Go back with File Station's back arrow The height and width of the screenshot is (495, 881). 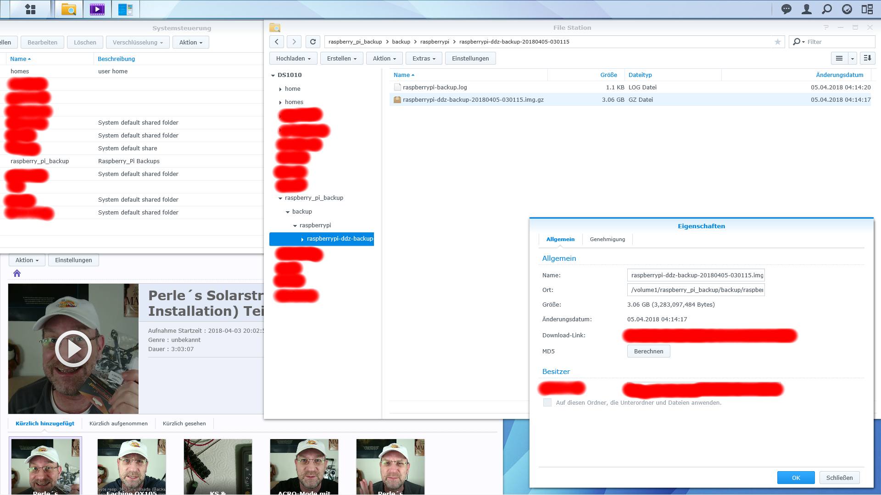[x=276, y=42]
